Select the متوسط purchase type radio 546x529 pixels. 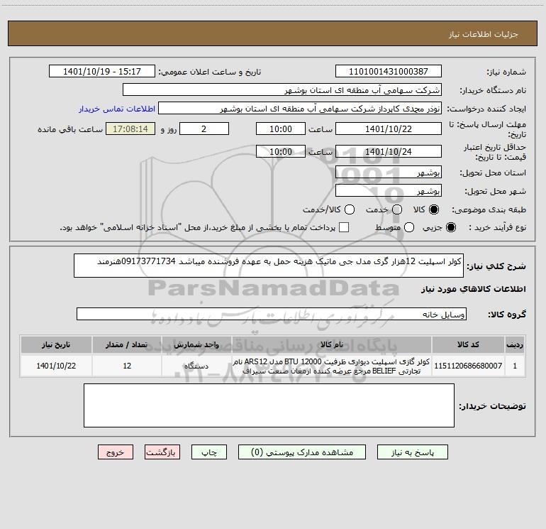[409, 227]
